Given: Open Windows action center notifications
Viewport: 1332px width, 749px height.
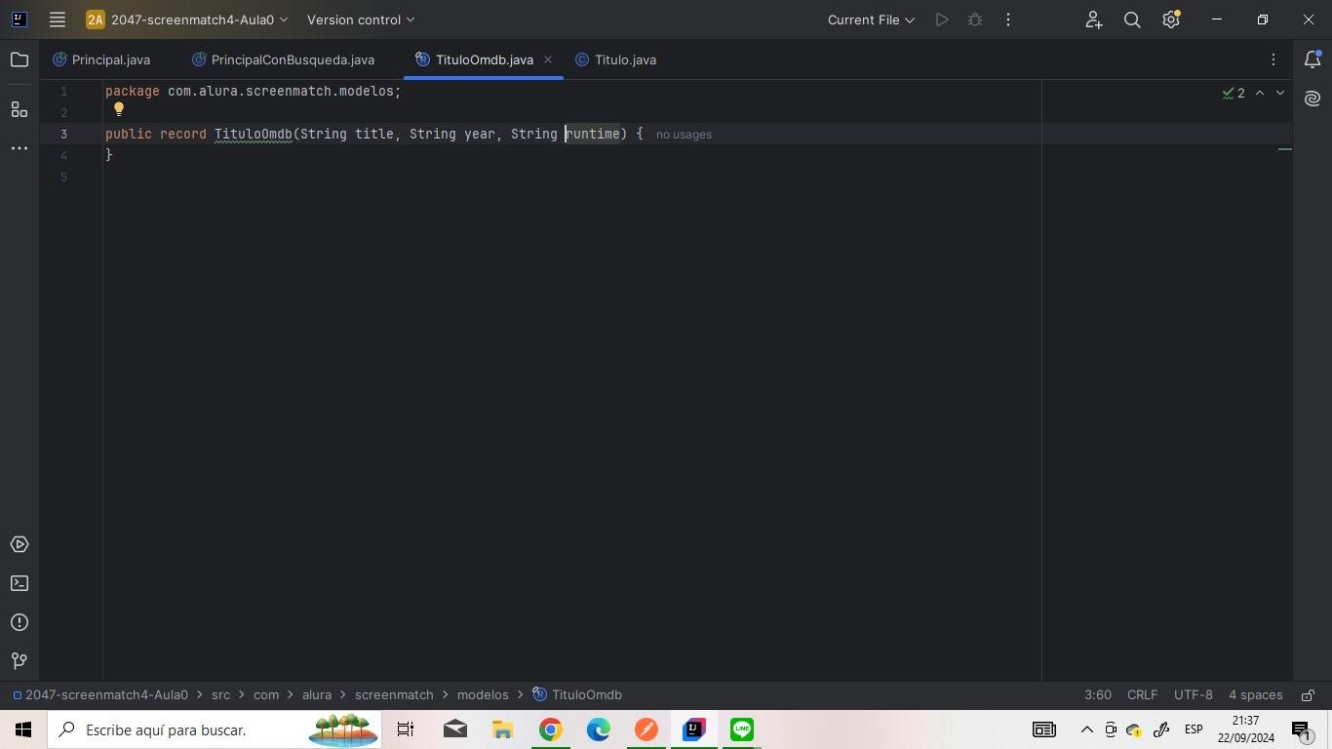Looking at the screenshot, I should coord(1302,729).
